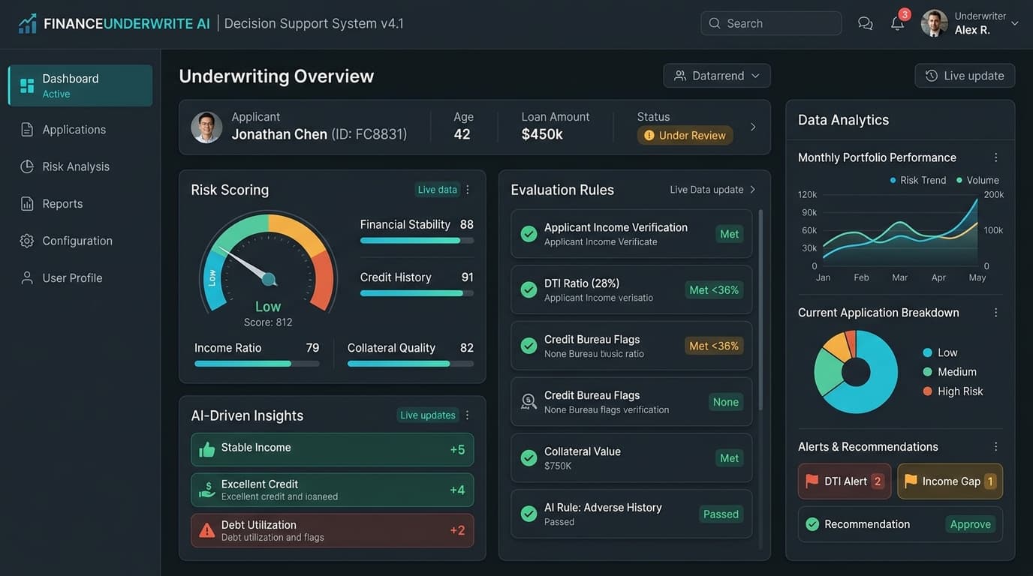Click the Income Gap alert button
Image resolution: width=1033 pixels, height=576 pixels.
pos(950,481)
